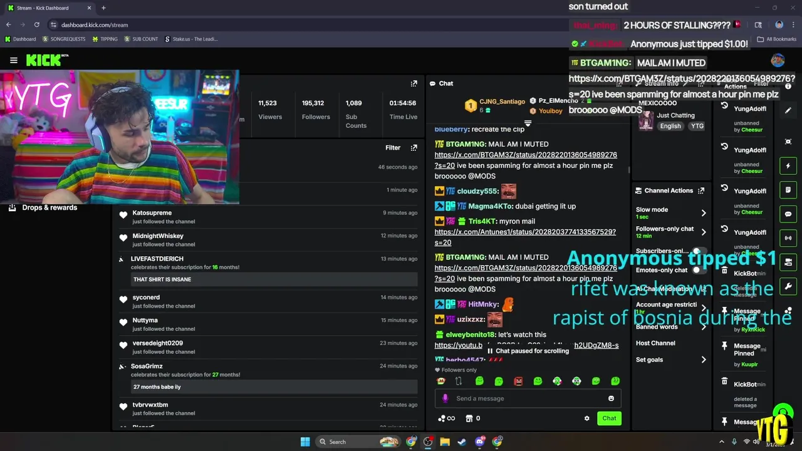
Task: Open Tris4KT's x.com Antunes1 link
Action: [525, 237]
